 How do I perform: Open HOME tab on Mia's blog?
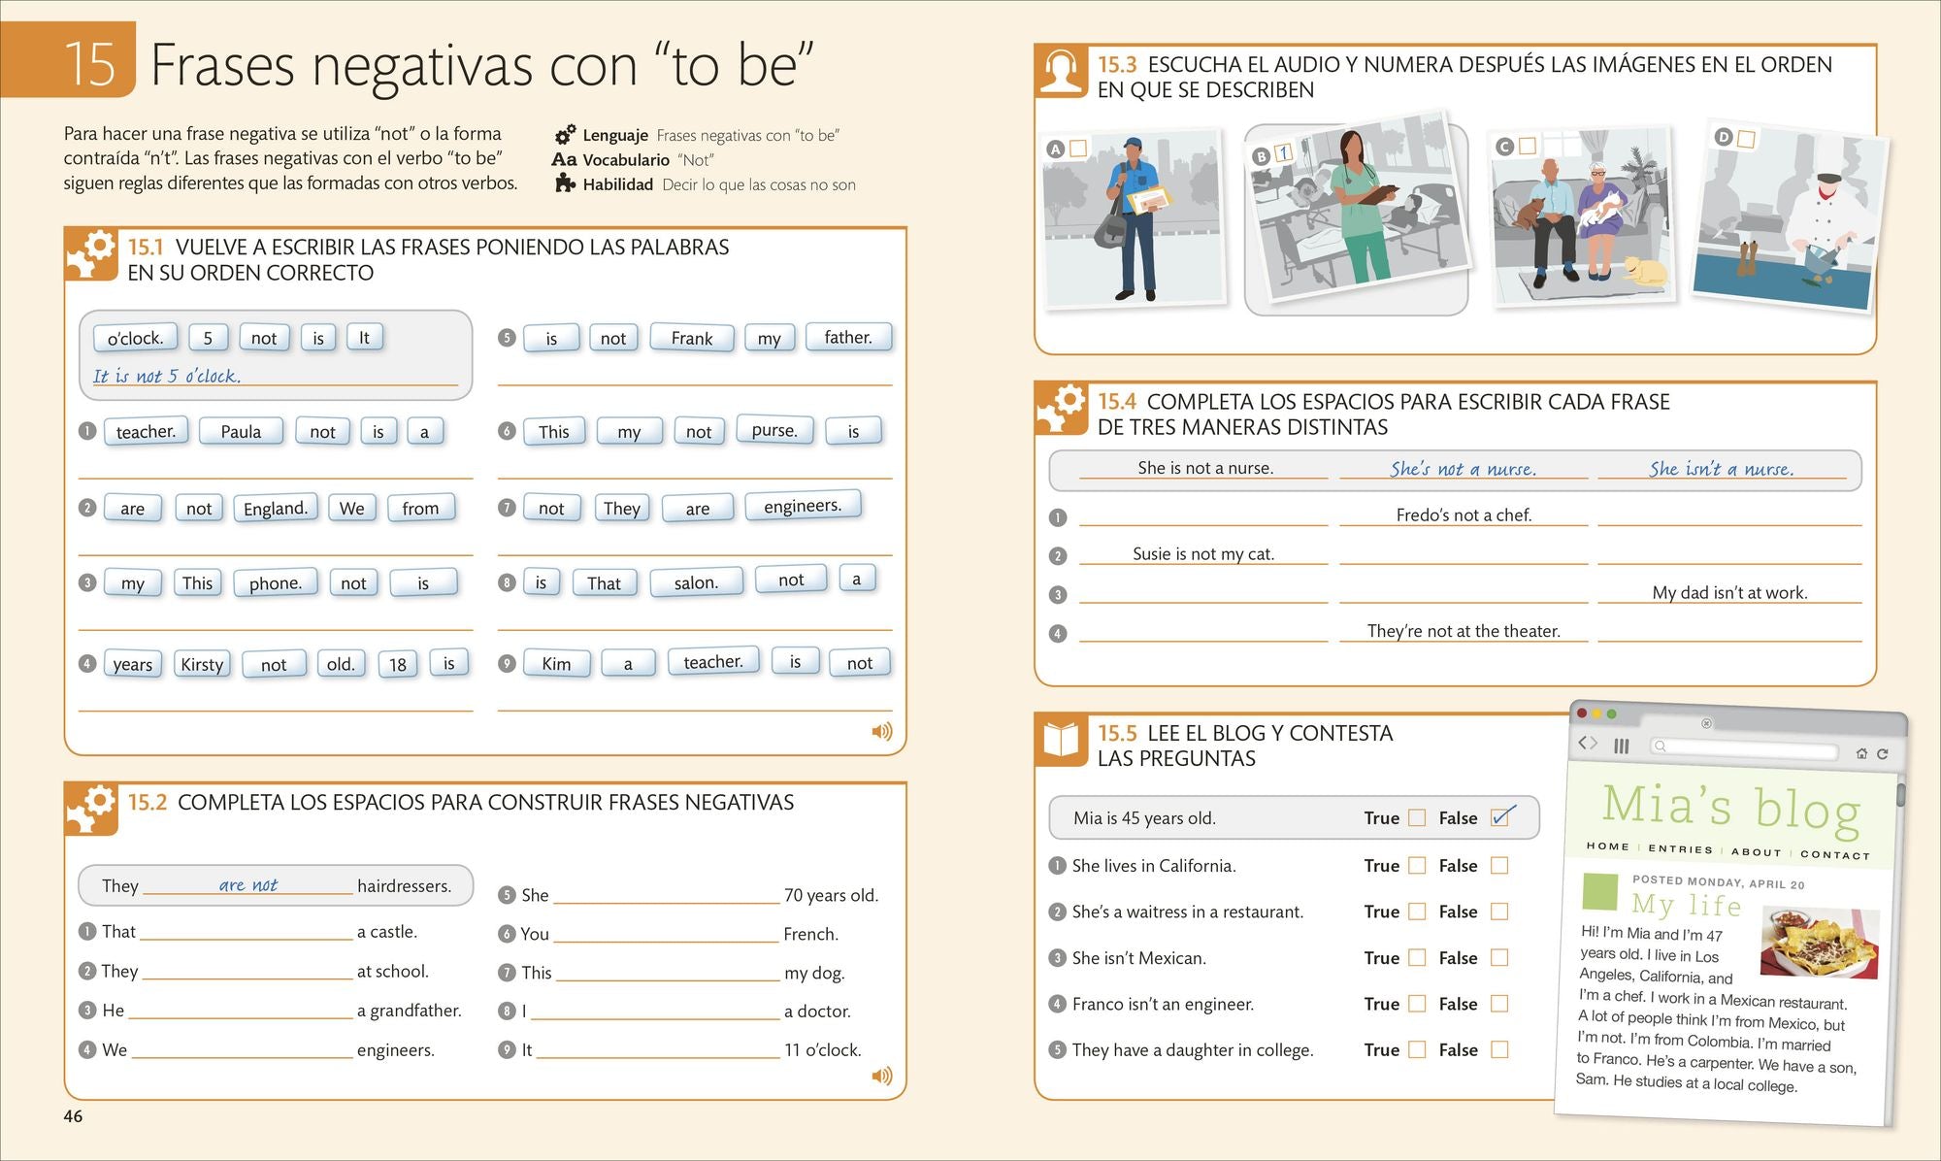(1608, 846)
